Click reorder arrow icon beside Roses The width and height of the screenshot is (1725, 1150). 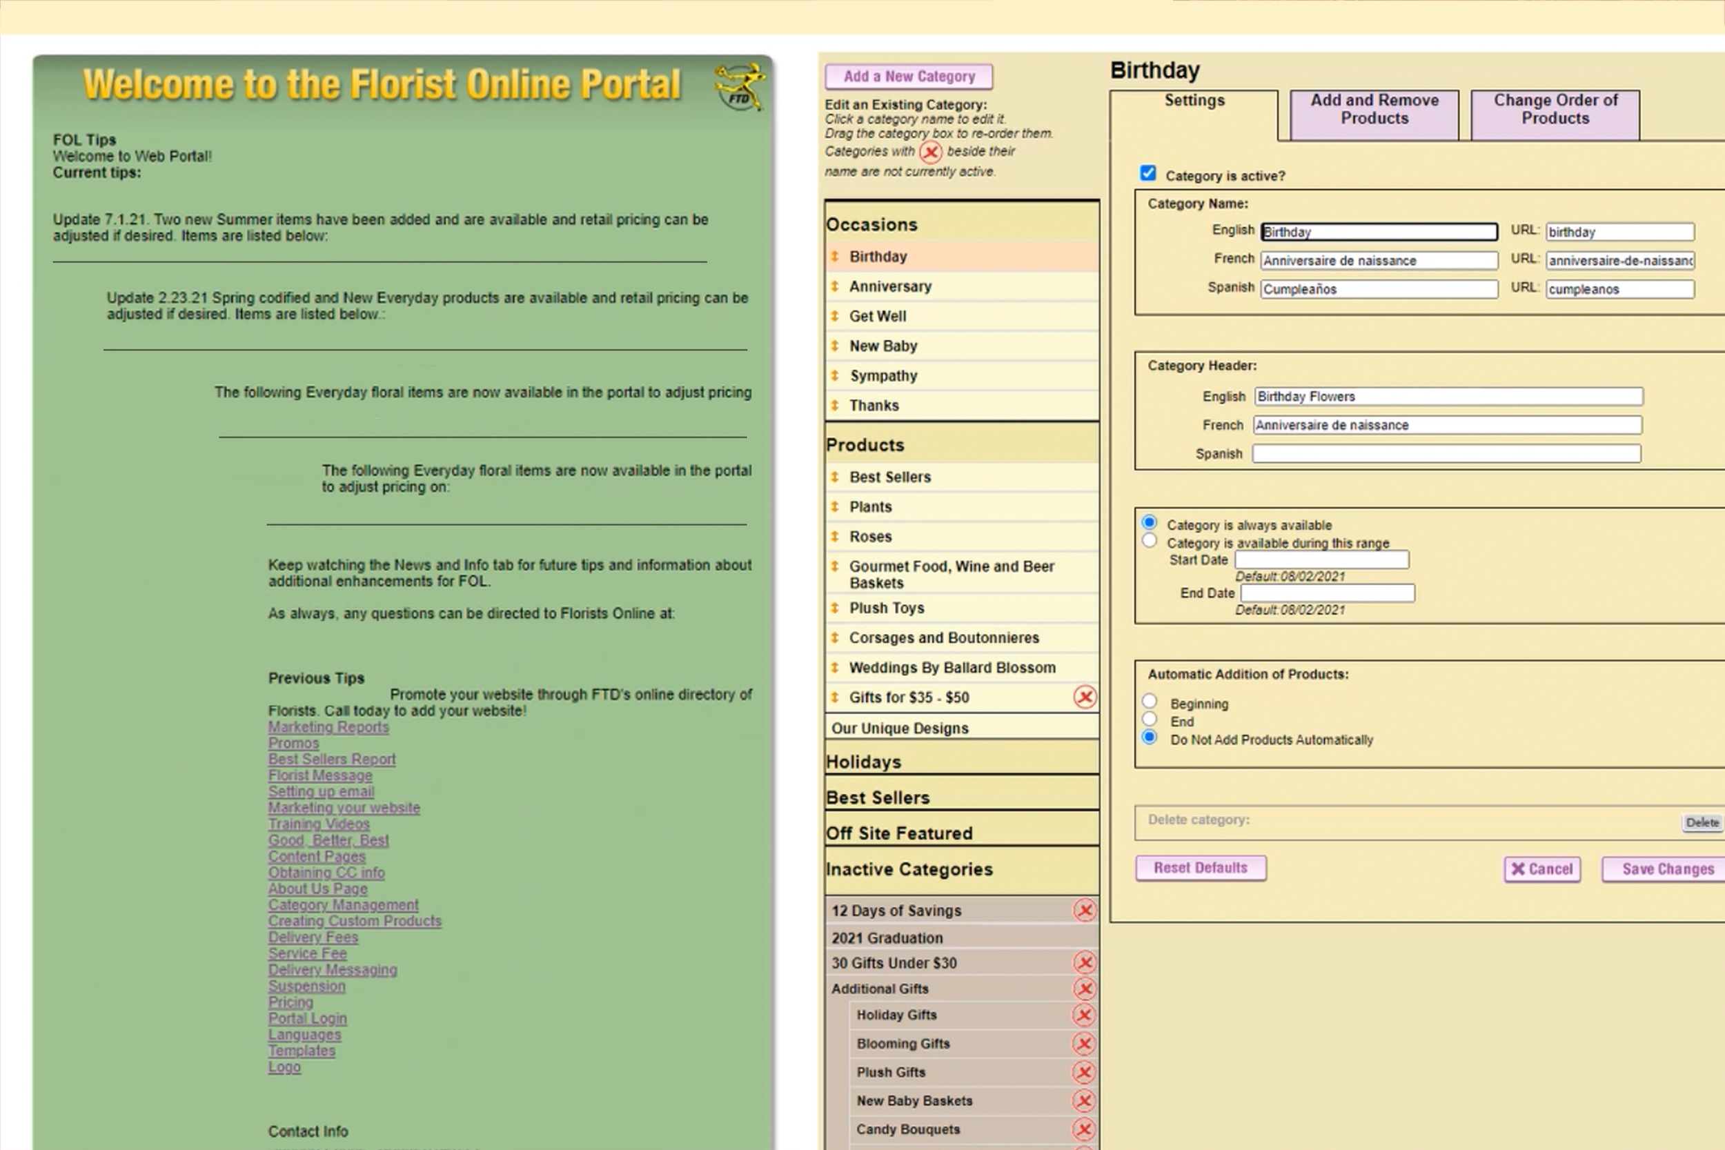coord(835,537)
